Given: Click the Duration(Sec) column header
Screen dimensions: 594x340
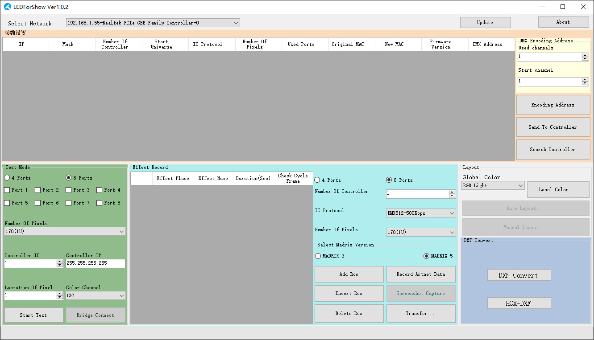Looking at the screenshot, I should (x=253, y=178).
